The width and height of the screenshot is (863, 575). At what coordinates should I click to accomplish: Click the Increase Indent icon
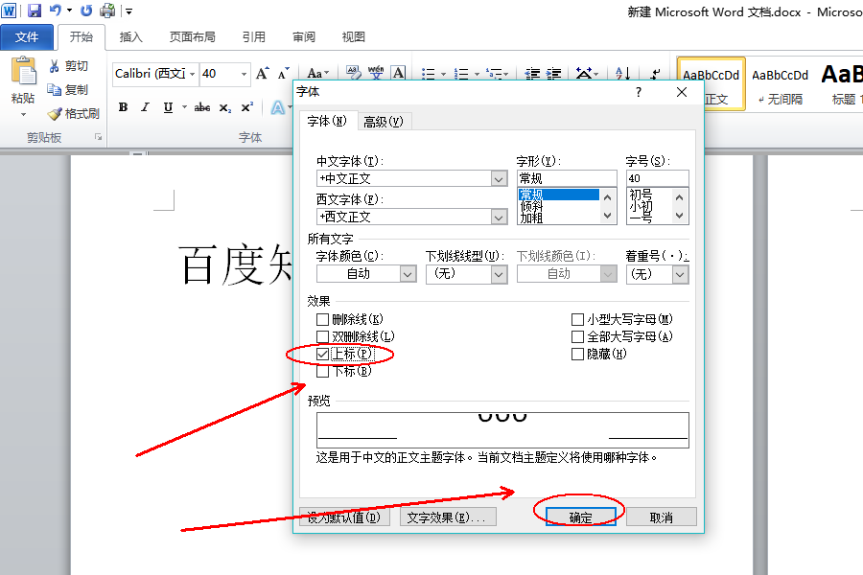(x=553, y=74)
